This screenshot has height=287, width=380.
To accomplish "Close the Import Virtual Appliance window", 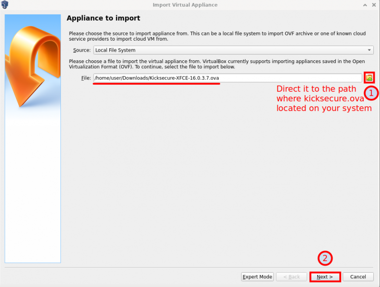I will click(374, 5).
